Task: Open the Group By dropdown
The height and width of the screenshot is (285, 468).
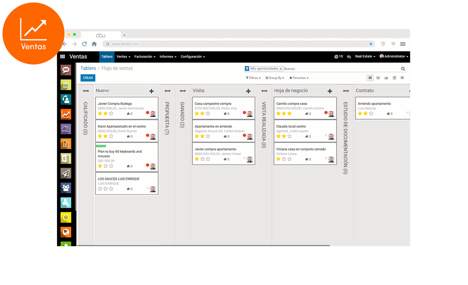Action: [275, 78]
